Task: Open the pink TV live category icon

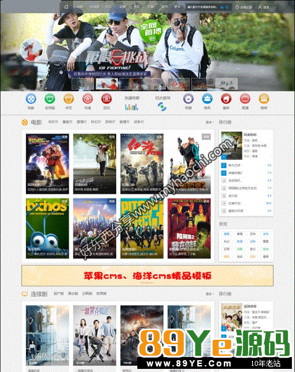Action: (x=245, y=99)
